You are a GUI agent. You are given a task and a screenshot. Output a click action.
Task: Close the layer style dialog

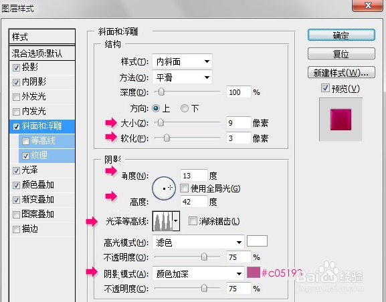[368, 5]
